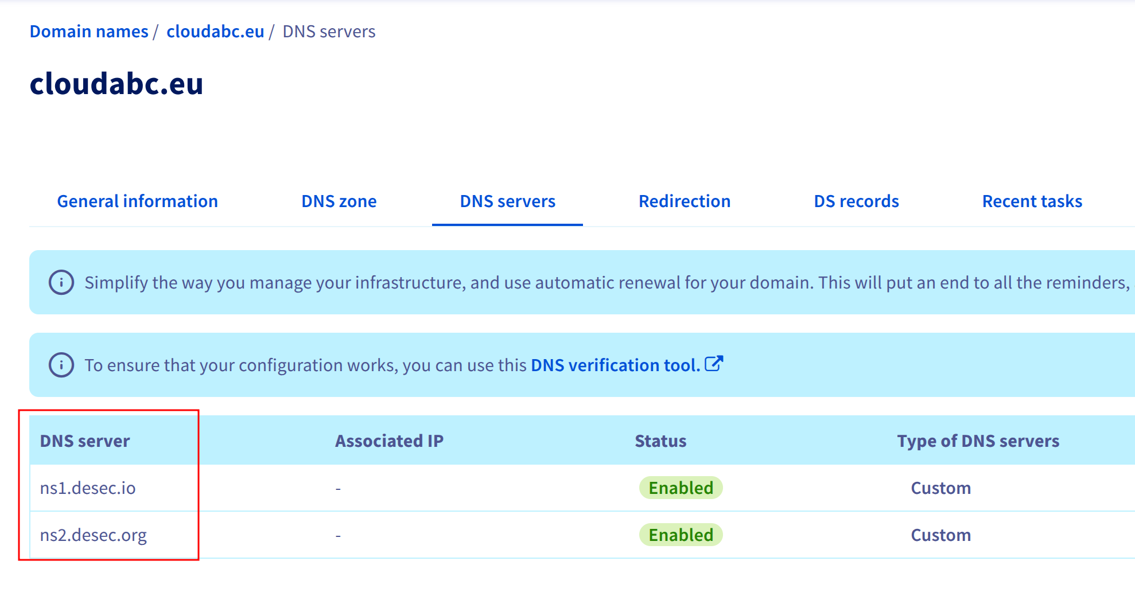Click the cloudabc.eu breadcrumb link
Screen dimensions: 1135x592
215,31
